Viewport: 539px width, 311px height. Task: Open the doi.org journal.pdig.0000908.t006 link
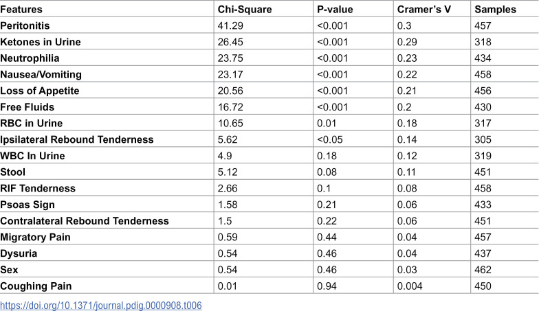coord(100,305)
